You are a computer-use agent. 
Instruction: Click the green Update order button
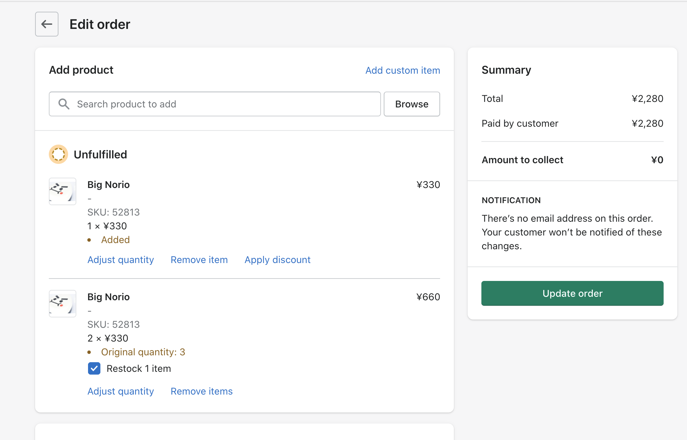point(572,293)
